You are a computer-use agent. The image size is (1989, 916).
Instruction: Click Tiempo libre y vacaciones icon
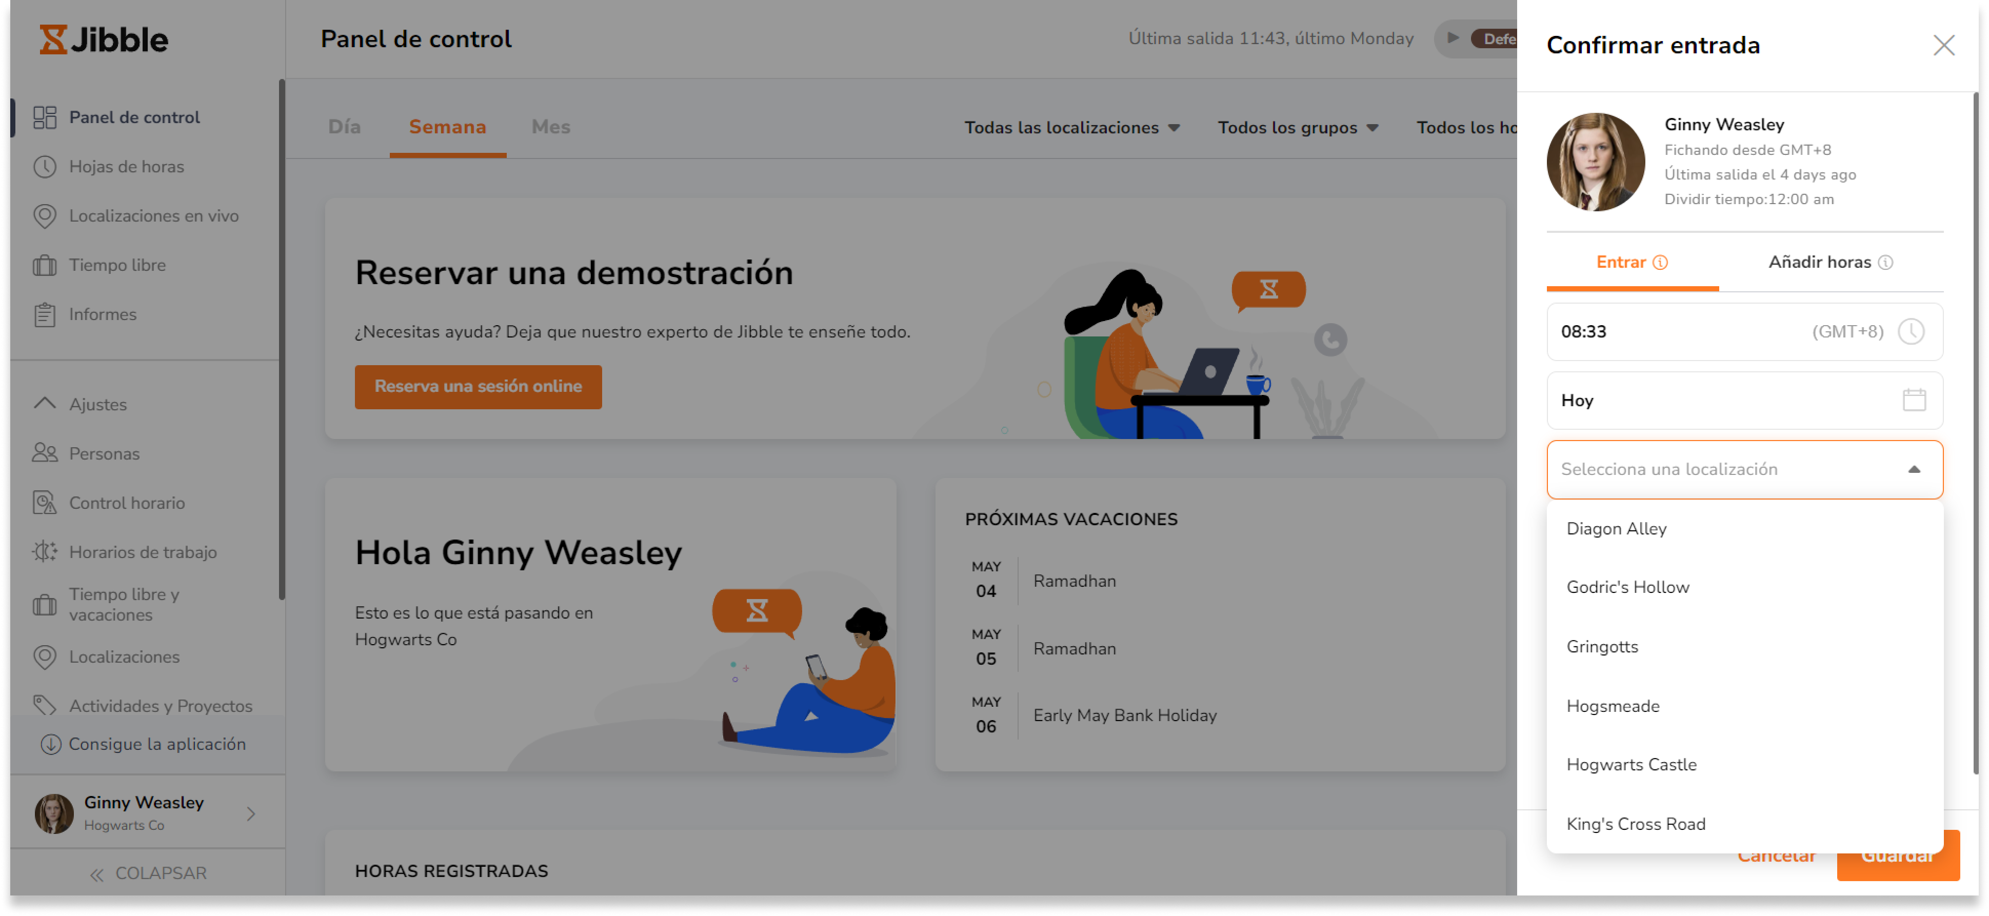pos(45,605)
